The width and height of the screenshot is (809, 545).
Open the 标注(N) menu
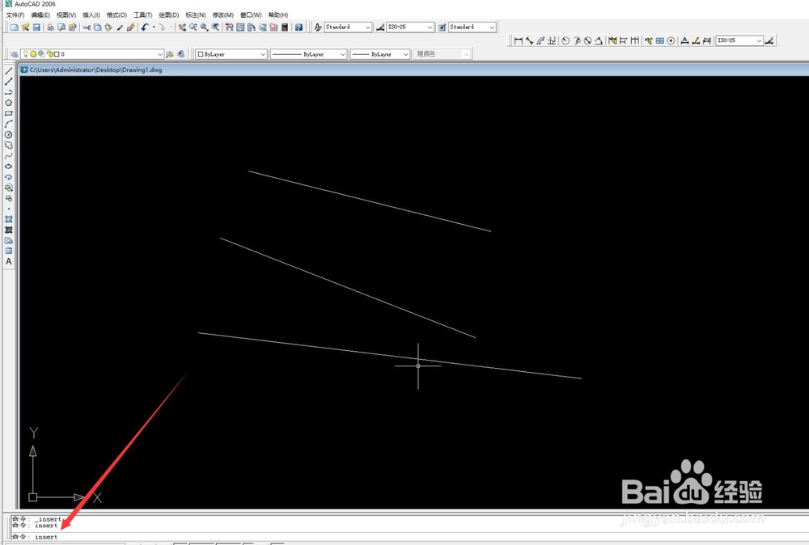pyautogui.click(x=196, y=15)
